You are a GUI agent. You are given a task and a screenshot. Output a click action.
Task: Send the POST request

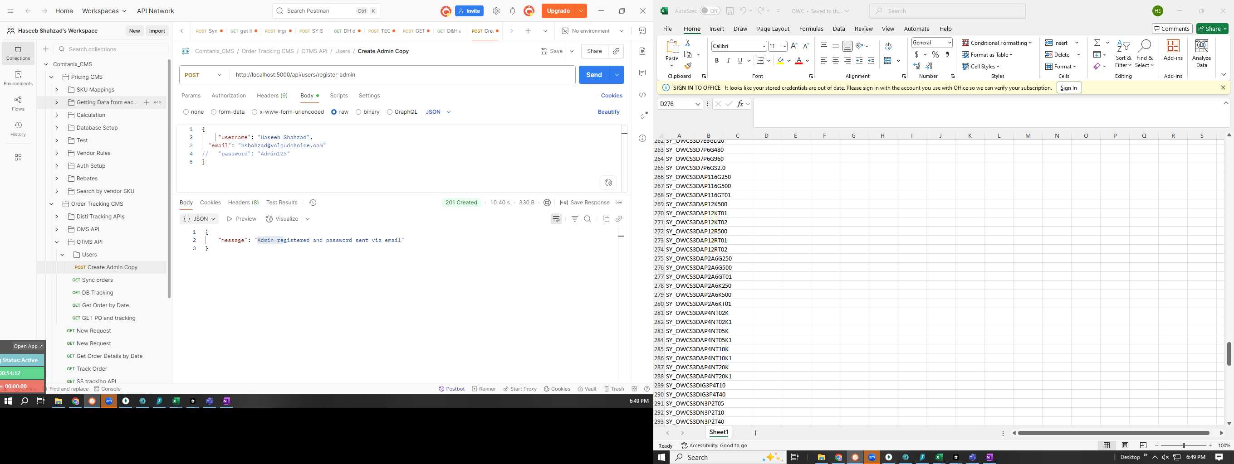click(x=594, y=75)
